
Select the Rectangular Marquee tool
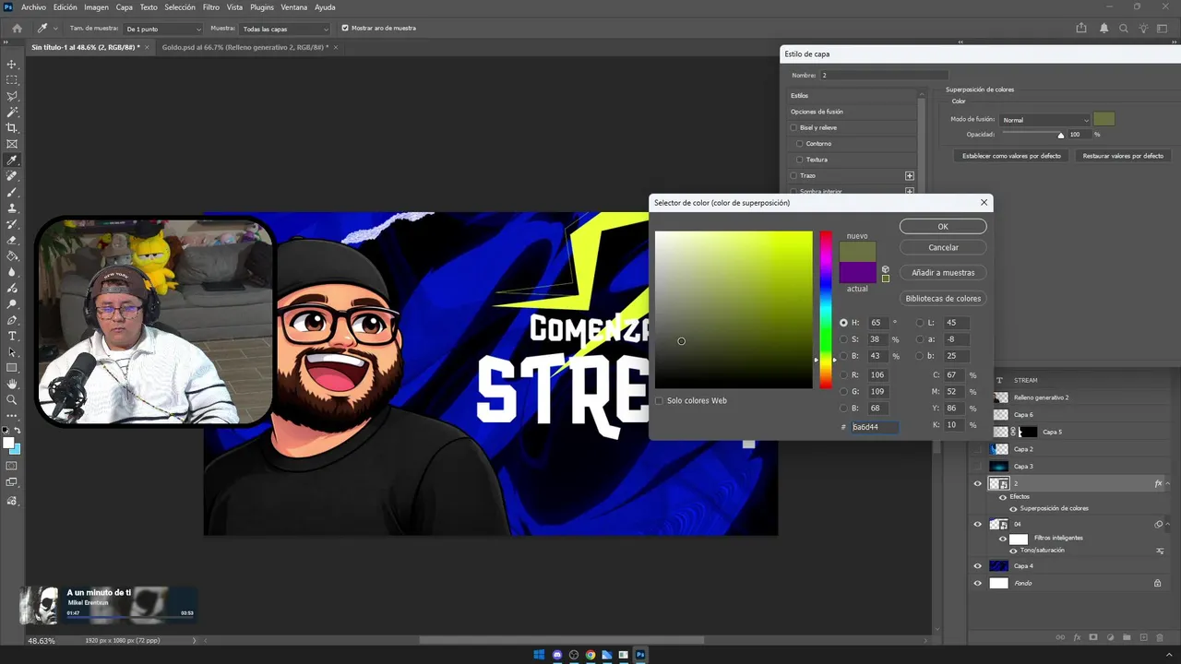[12, 80]
